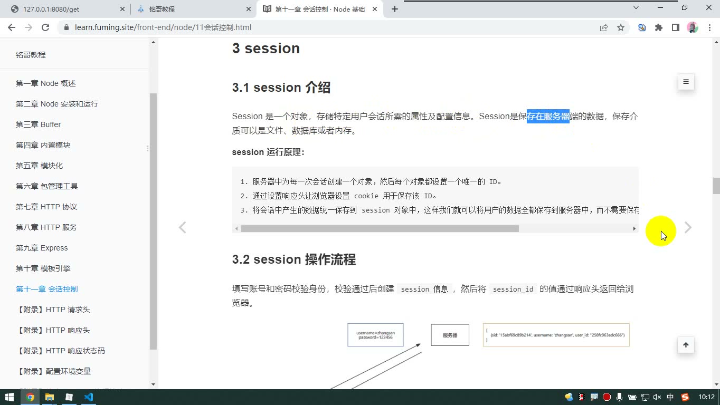Click the red recording stop tray icon
This screenshot has width=720, height=405.
click(607, 397)
